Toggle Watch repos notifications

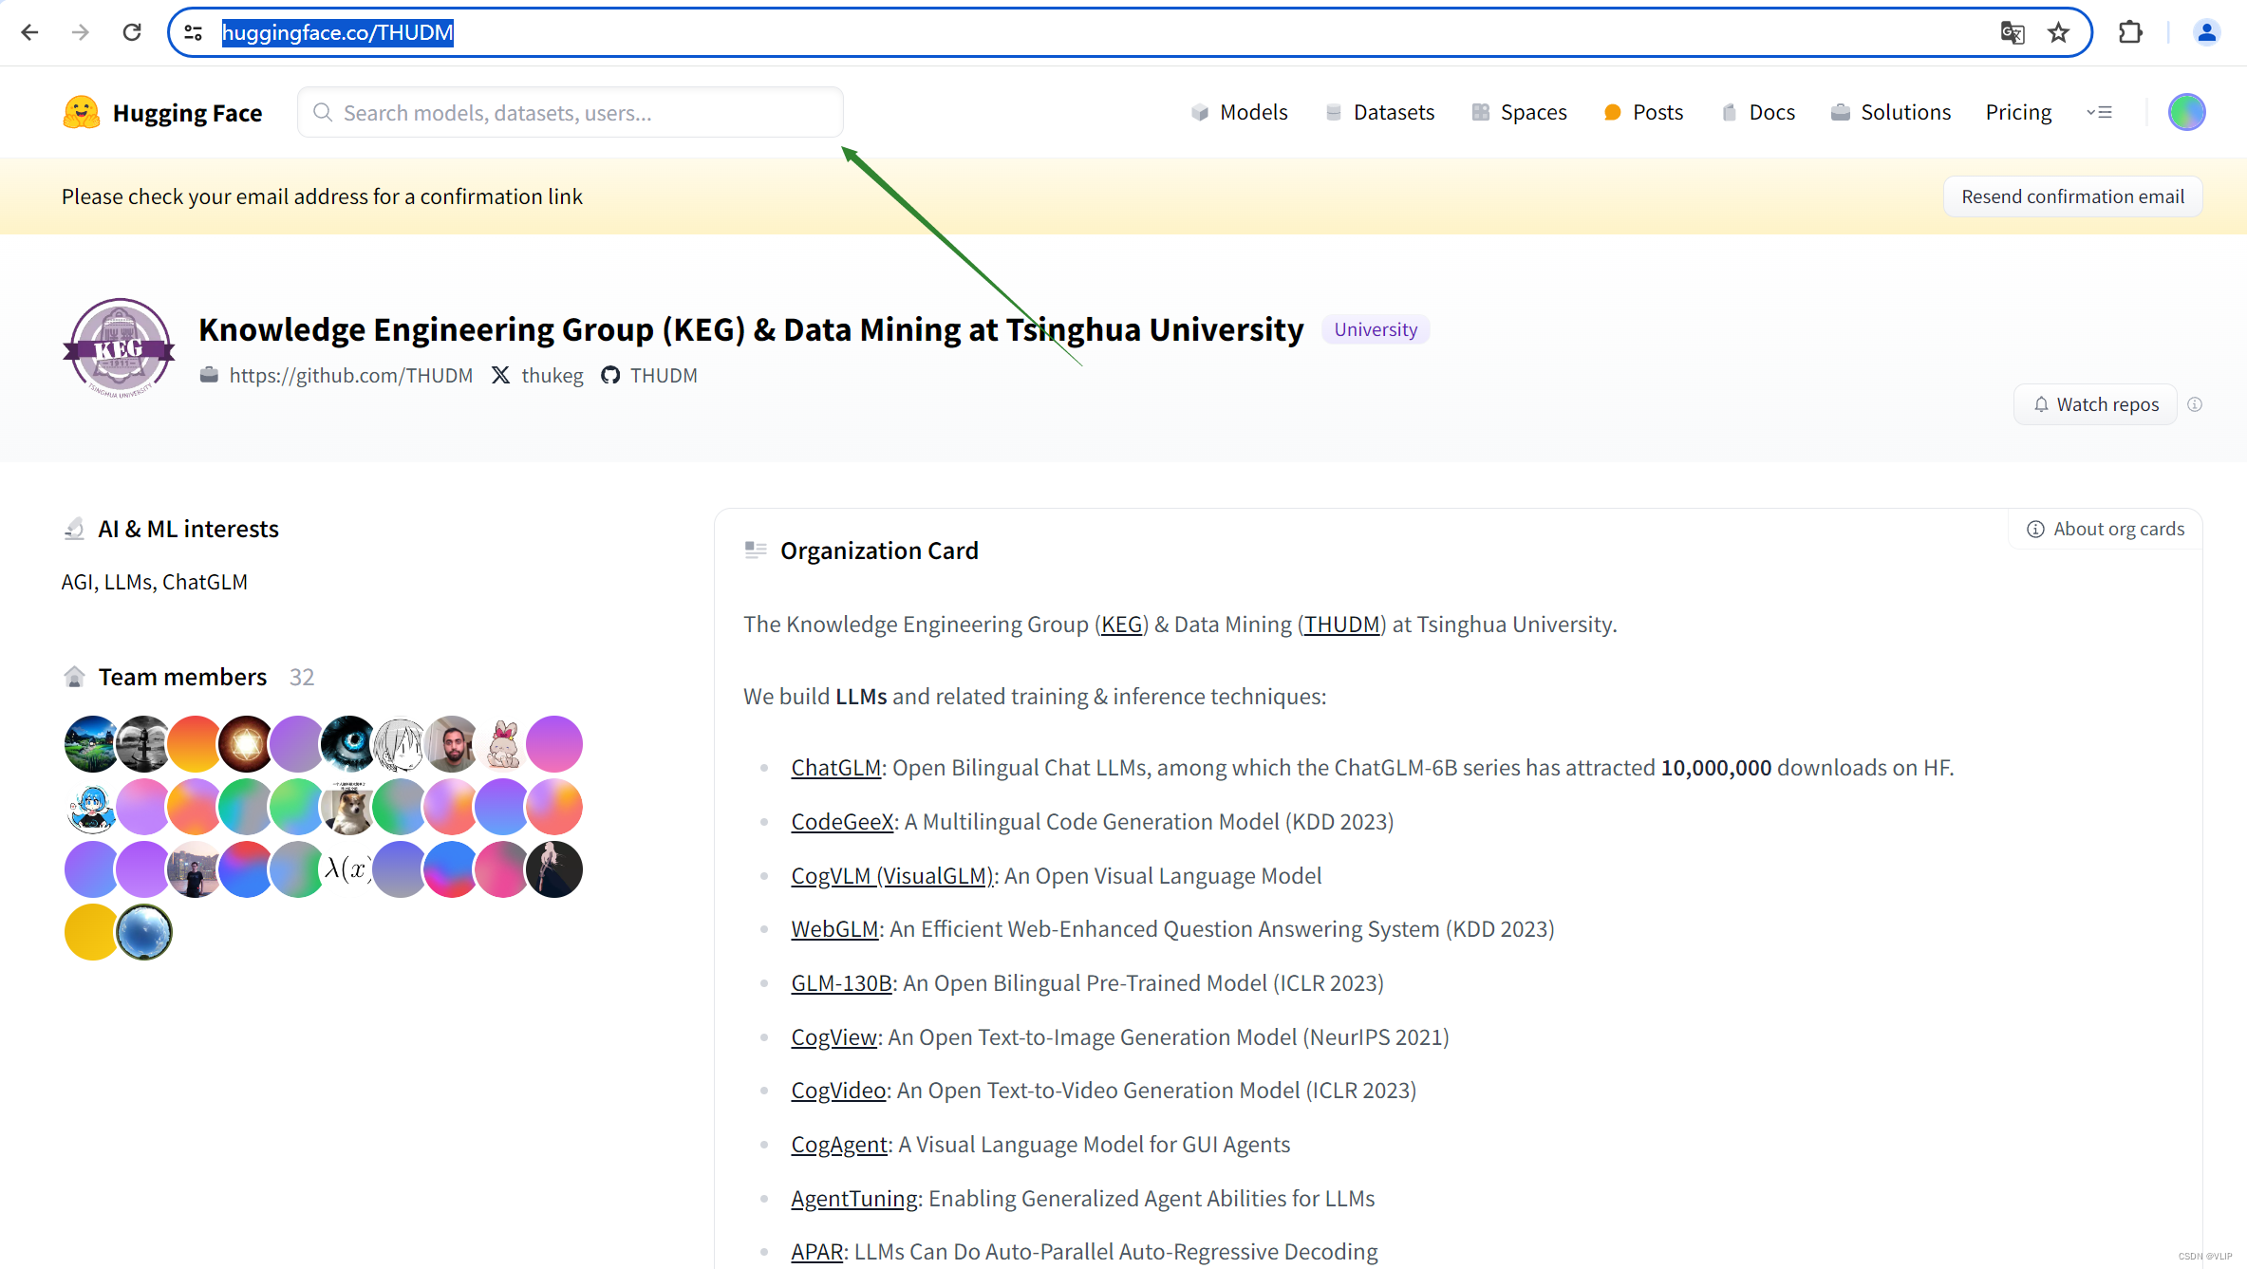coord(2095,404)
